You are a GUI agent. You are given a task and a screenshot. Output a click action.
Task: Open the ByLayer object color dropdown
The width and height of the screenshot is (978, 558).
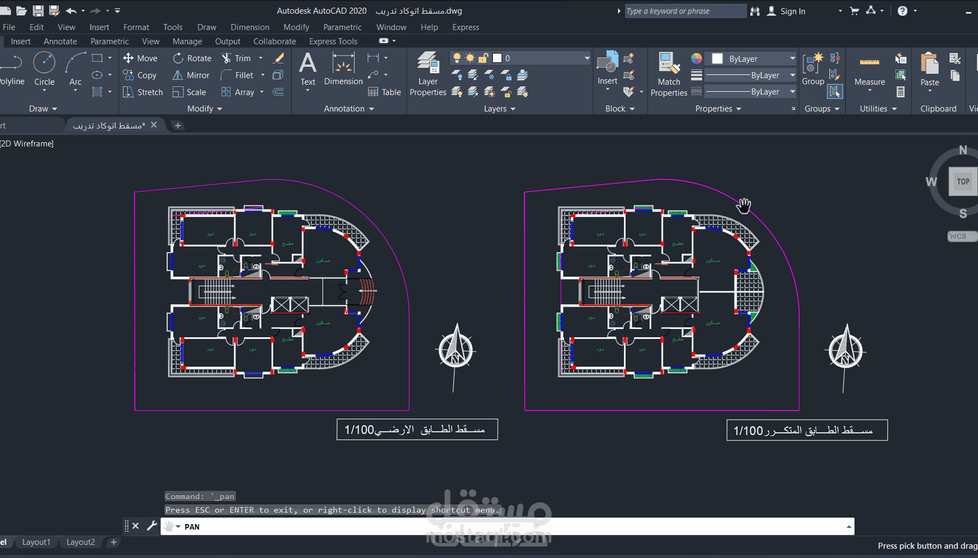[x=792, y=59]
